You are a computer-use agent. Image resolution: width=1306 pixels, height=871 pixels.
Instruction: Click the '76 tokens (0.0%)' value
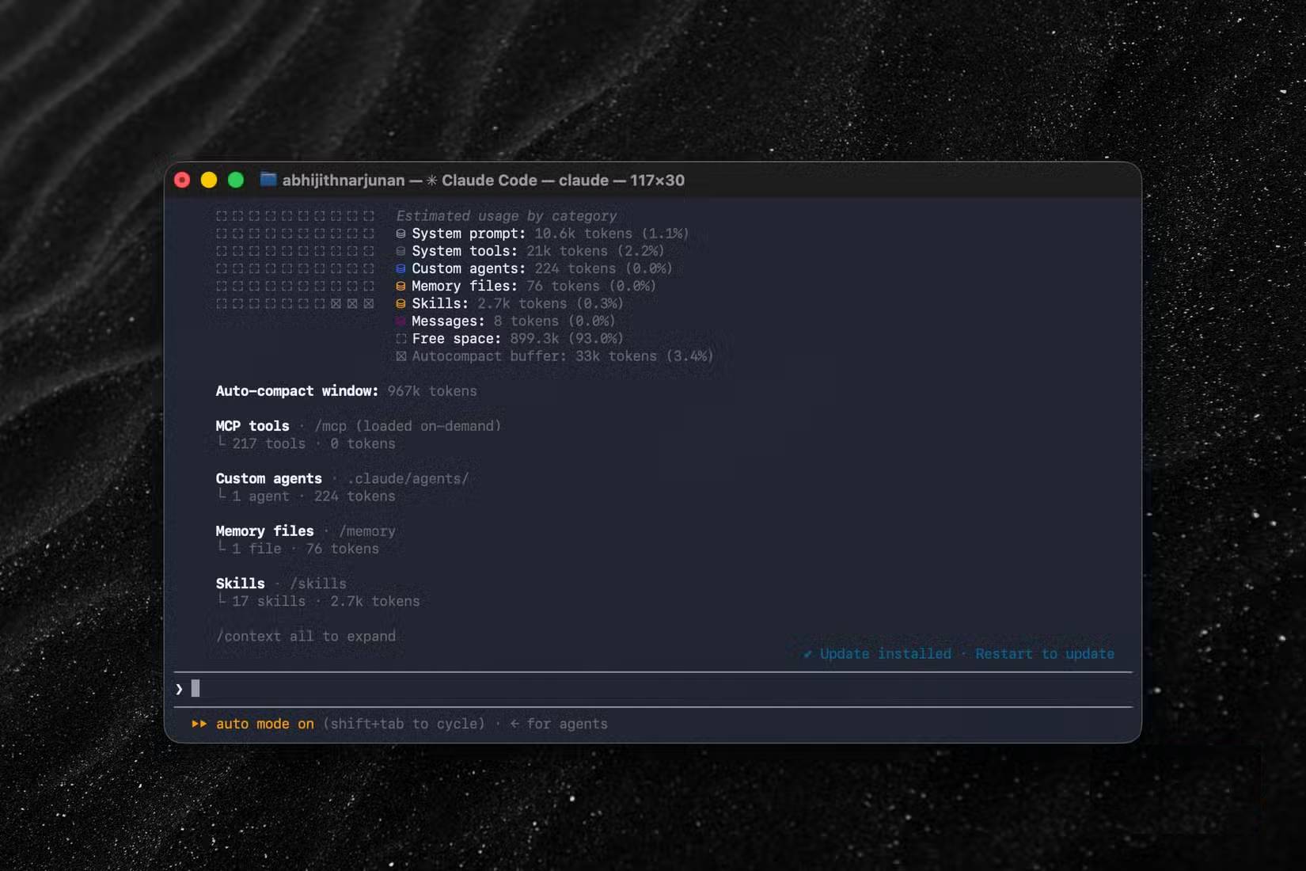coord(591,286)
